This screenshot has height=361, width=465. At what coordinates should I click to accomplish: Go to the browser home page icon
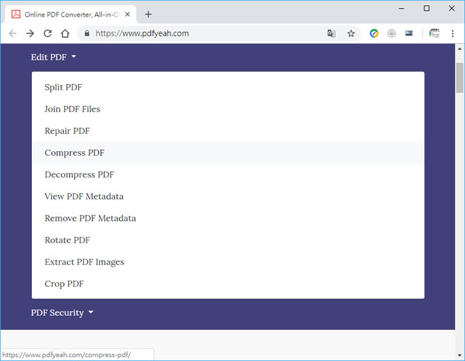pyautogui.click(x=64, y=33)
